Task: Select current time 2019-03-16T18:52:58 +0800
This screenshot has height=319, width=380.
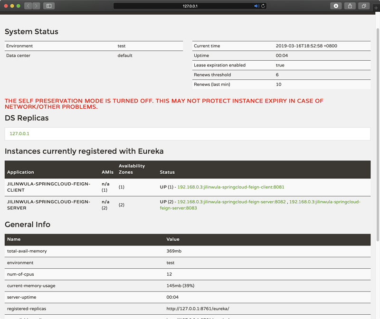Action: 306,46
